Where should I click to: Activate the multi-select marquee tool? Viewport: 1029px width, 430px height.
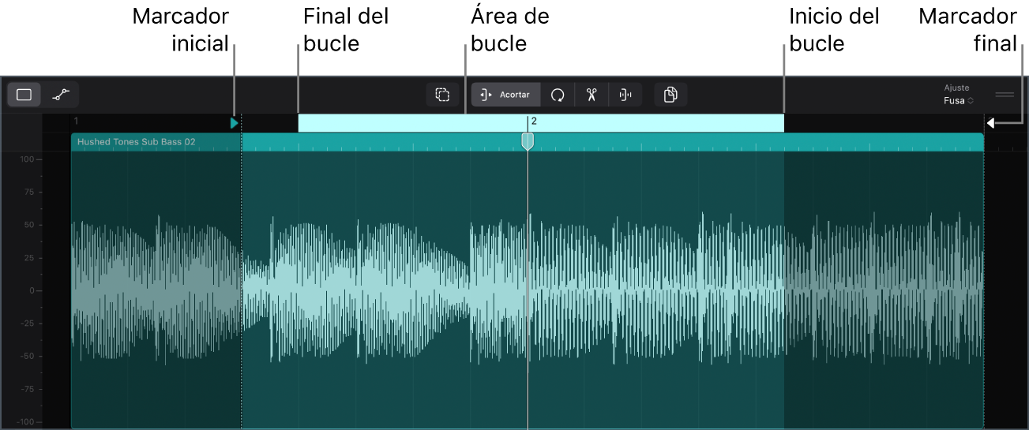[x=442, y=95]
